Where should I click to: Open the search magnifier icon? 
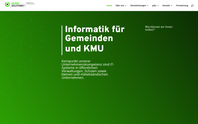[x=192, y=6]
